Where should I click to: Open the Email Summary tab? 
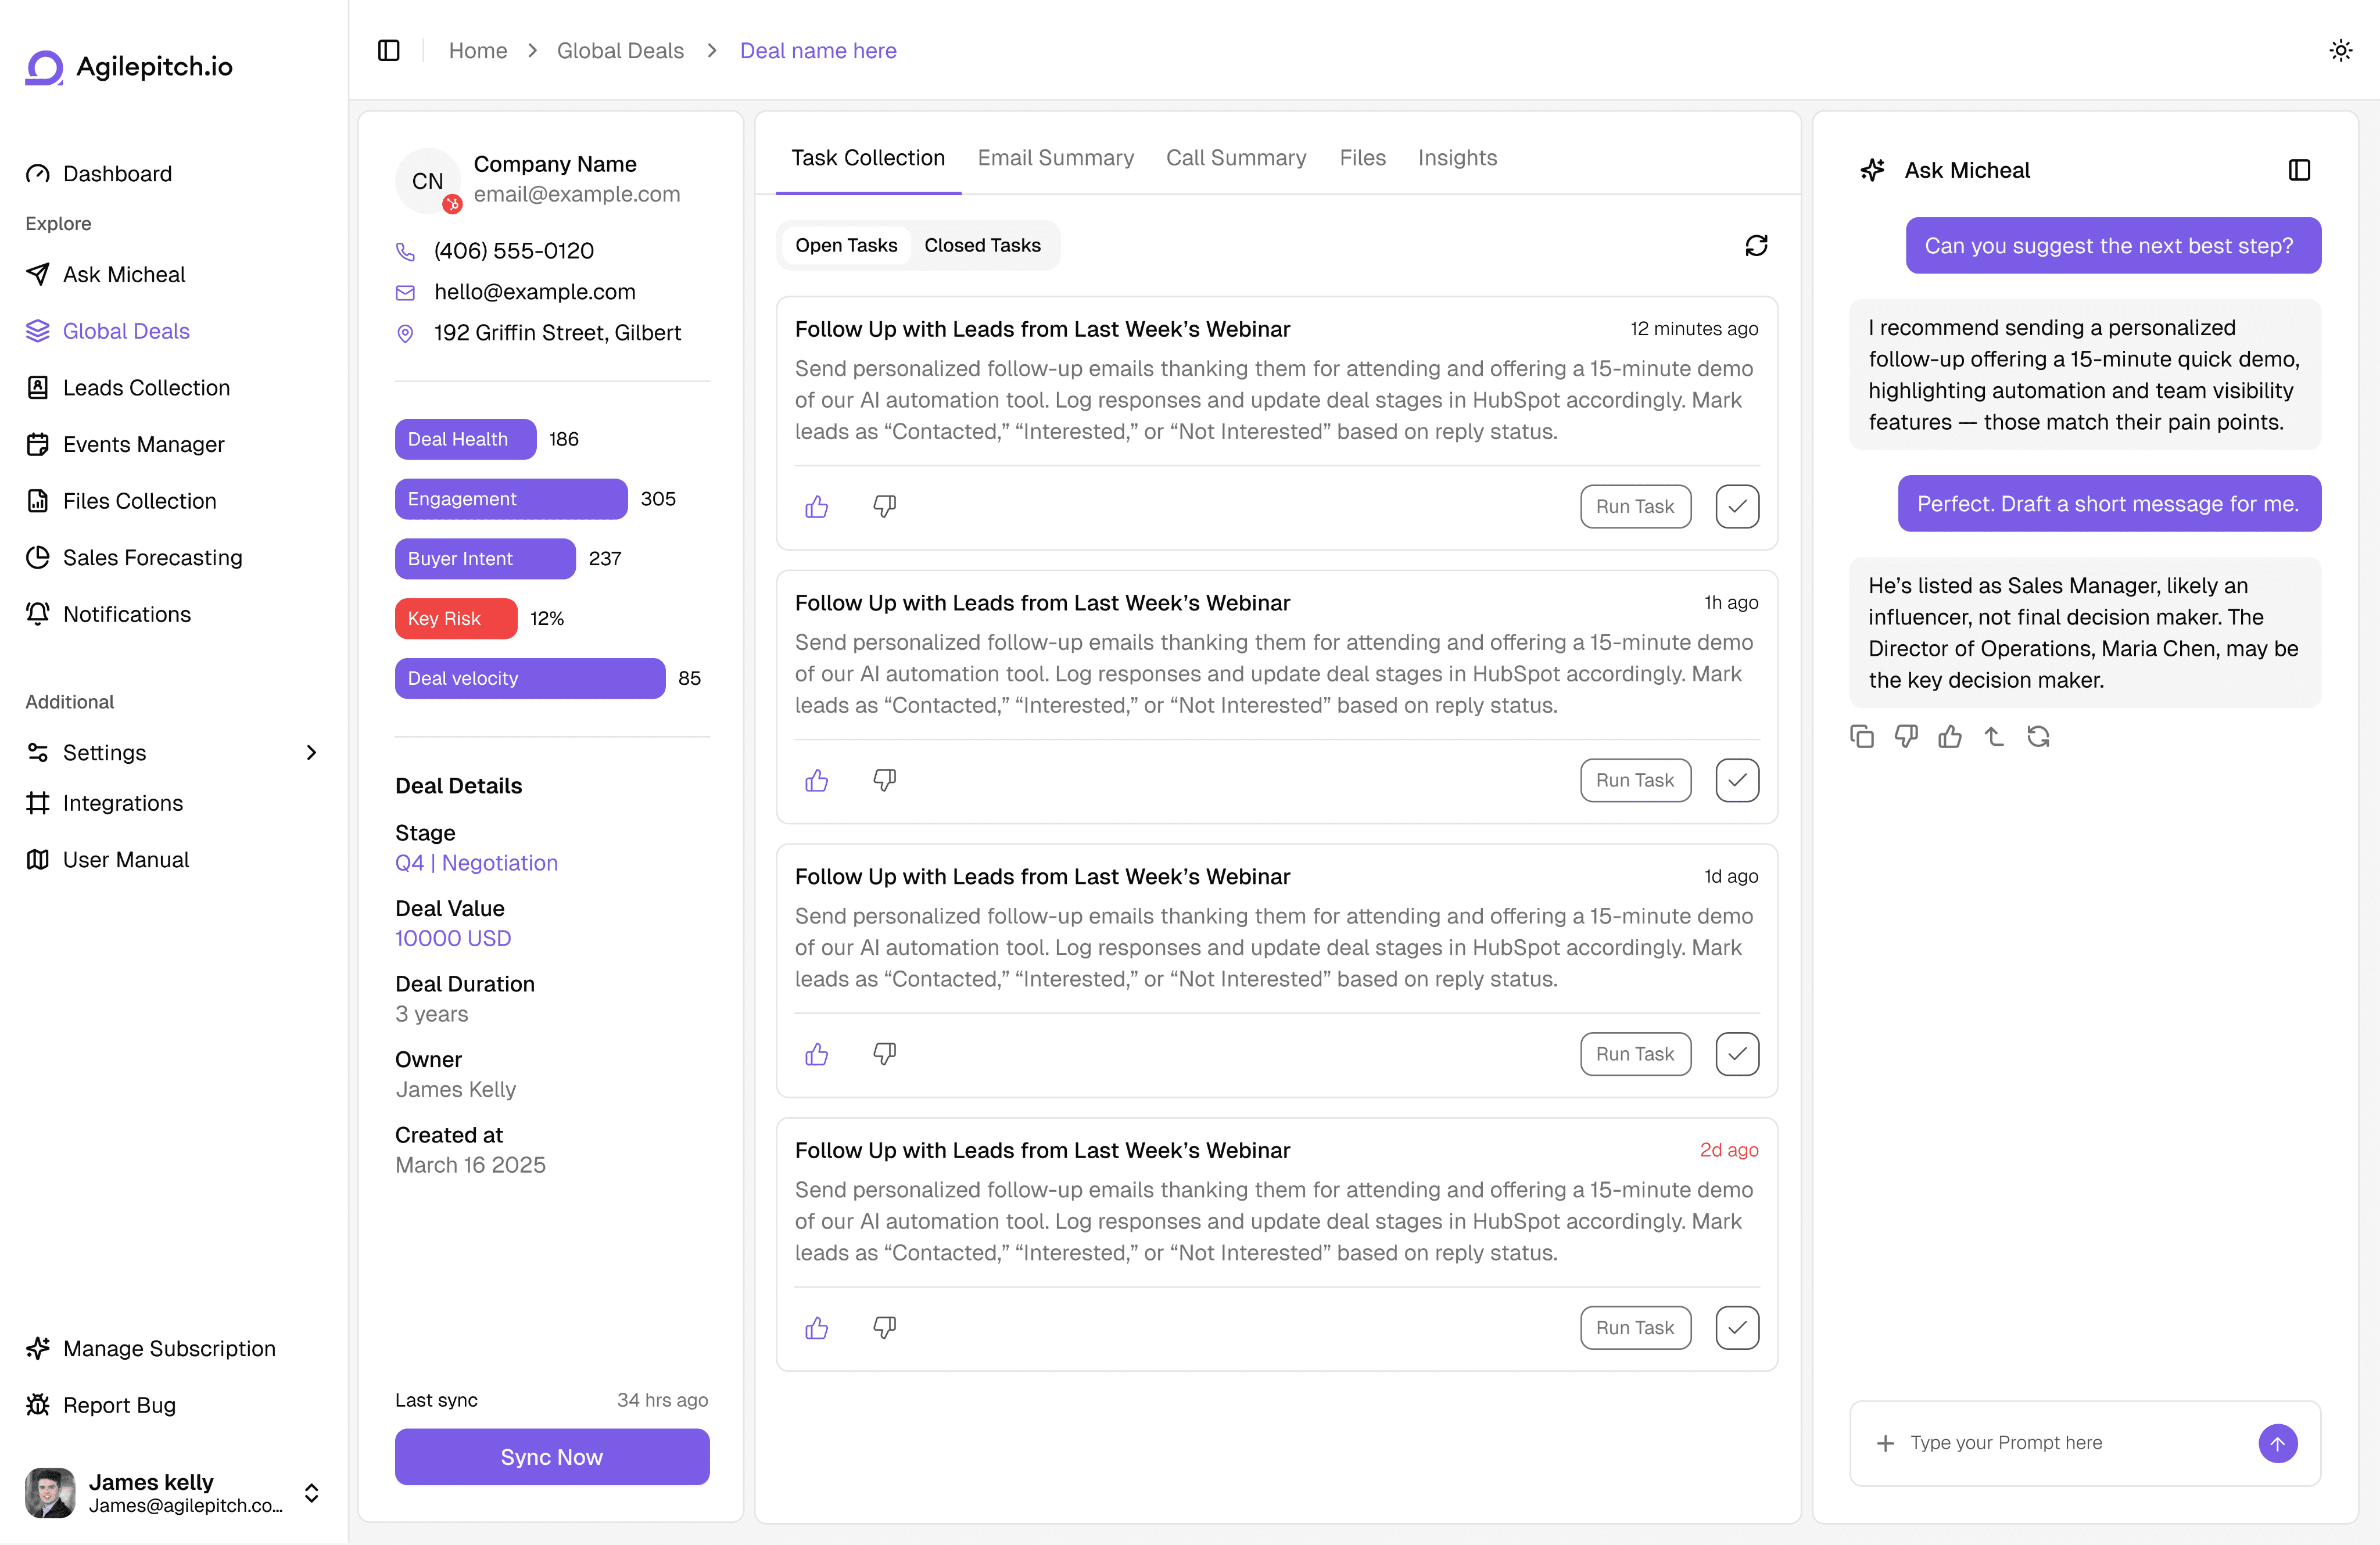coord(1055,158)
